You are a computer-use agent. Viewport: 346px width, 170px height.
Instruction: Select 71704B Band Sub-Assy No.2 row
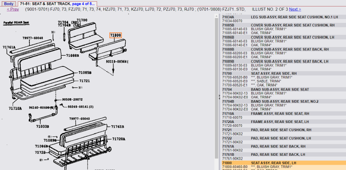(x=284, y=101)
